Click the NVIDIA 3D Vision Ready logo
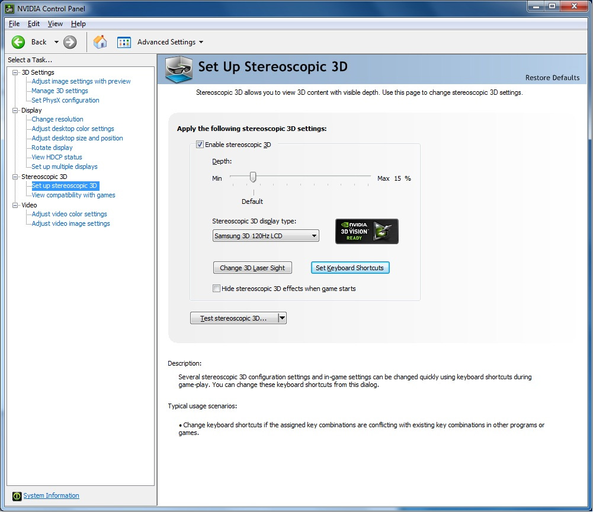 pos(367,231)
